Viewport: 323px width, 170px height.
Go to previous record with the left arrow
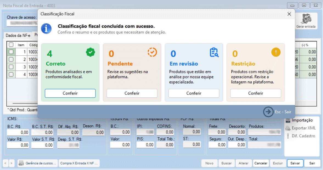(x=5, y=163)
